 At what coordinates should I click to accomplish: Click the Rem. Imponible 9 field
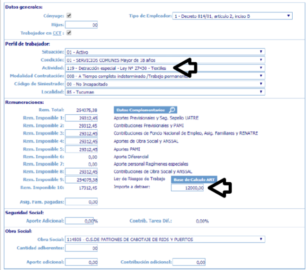[x=82, y=179]
